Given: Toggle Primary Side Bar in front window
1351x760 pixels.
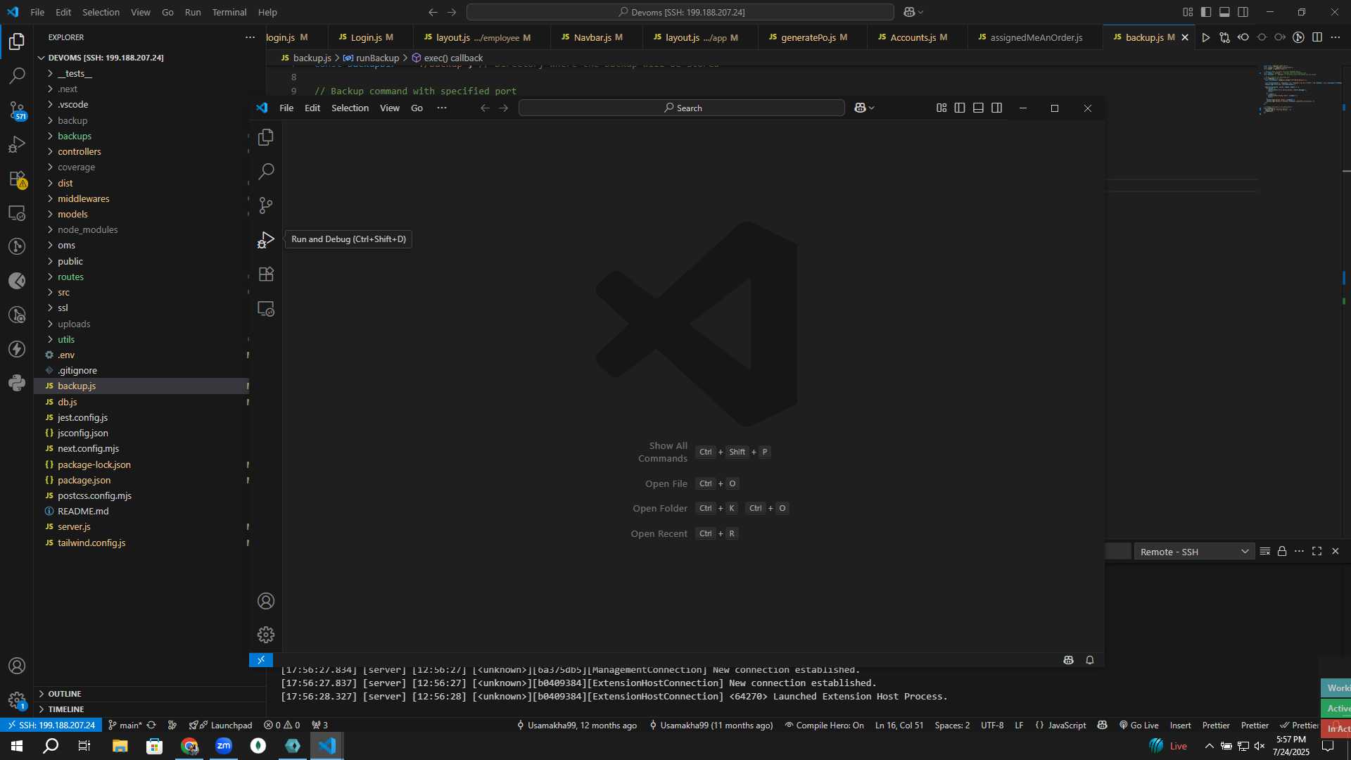Looking at the screenshot, I should tap(960, 108).
